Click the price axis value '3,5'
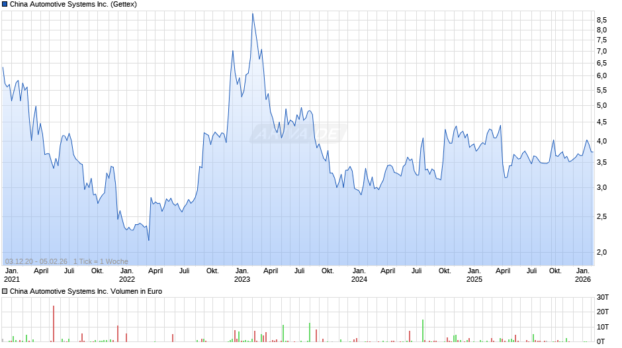Viewport: 622px width, 348px height. [x=601, y=163]
